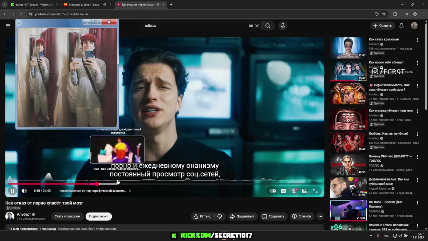Image resolution: width=428 pixels, height=241 pixels.
Task: Open options for 'Как стать красивым'
Action: (x=417, y=40)
